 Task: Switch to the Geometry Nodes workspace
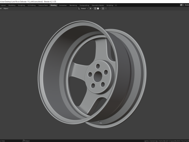(98, 6)
